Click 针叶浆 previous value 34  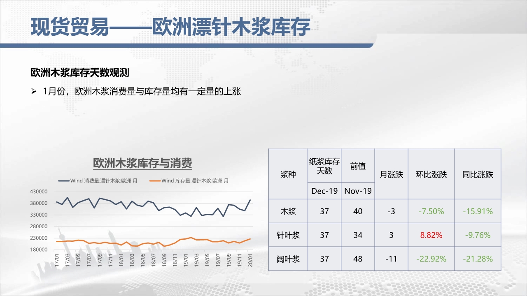pos(358,235)
